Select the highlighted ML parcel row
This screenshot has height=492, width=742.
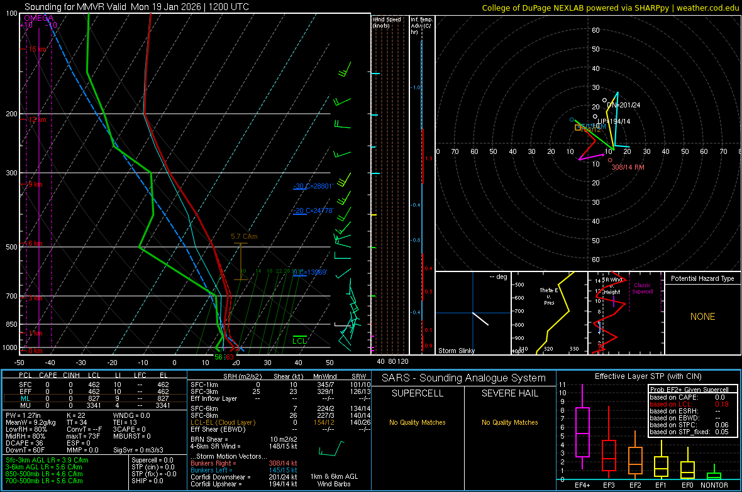tap(94, 398)
